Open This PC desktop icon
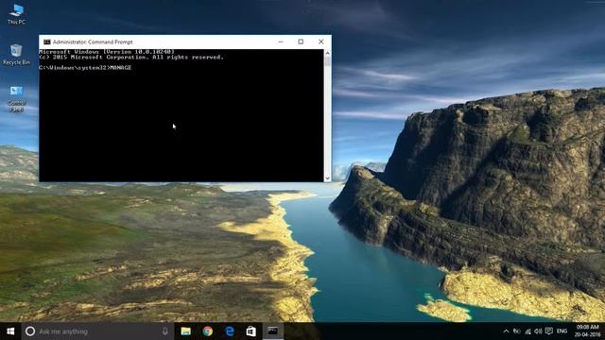605x340 pixels. tap(16, 14)
